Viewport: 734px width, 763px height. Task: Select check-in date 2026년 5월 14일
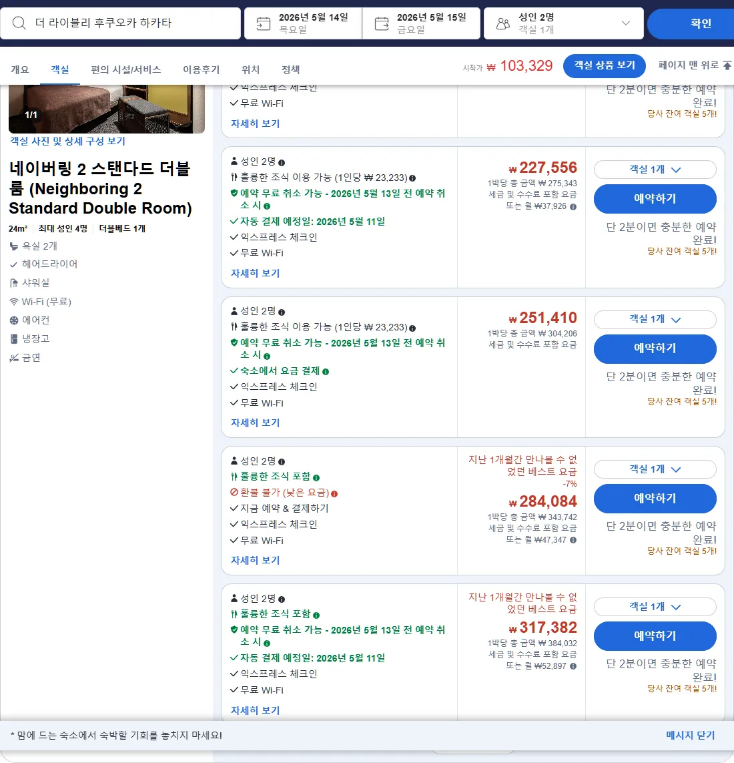click(303, 23)
